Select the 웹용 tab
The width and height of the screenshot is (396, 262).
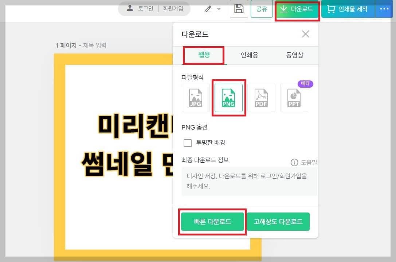(203, 55)
